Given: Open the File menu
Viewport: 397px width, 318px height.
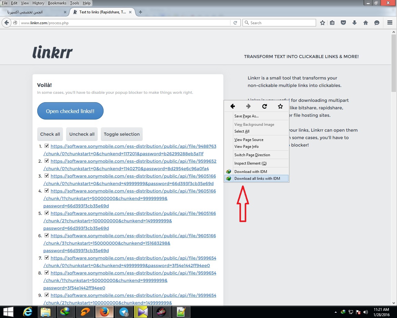Looking at the screenshot, I should [5, 3].
